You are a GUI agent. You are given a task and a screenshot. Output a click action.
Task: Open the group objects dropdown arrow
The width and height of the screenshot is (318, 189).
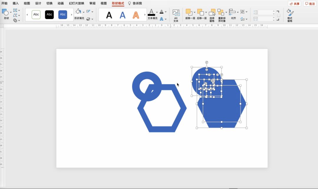point(247,12)
